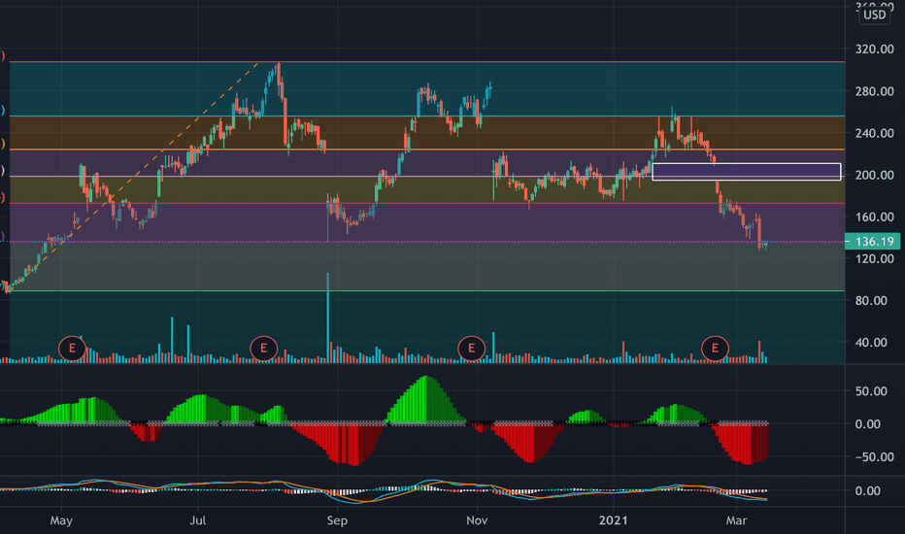Click the 160.00 price axis label
Screen dimensions: 905x534
pyautogui.click(x=874, y=217)
